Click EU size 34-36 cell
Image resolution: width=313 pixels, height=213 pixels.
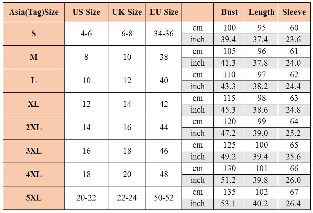(164, 34)
